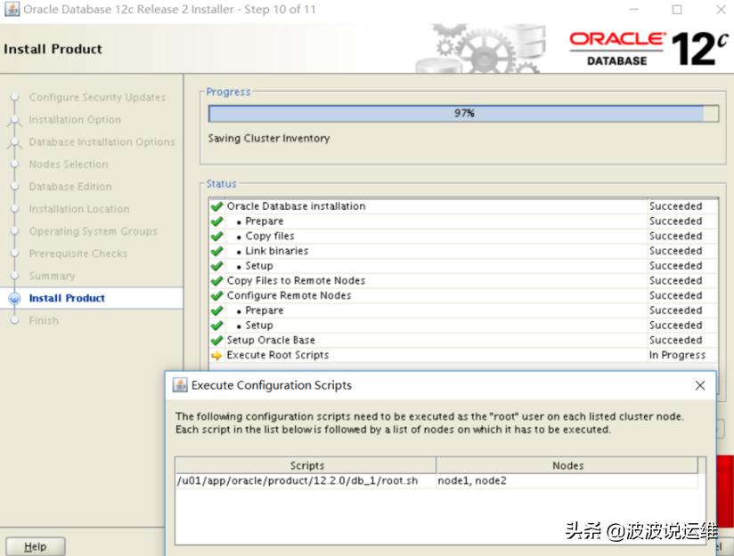This screenshot has height=556, width=734.
Task: Click the 97% progress bar
Action: point(463,113)
